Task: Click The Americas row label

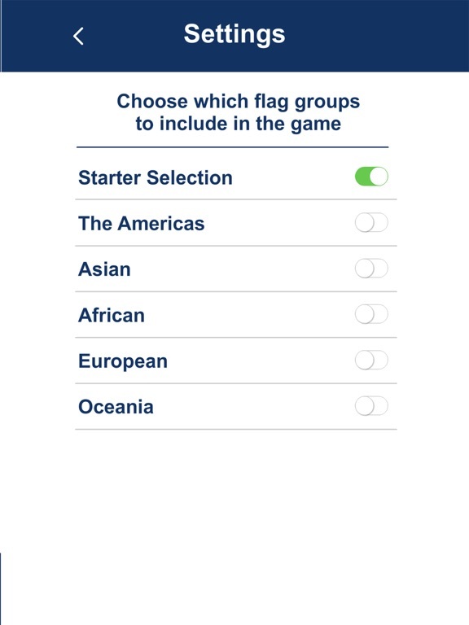Action: pyautogui.click(x=141, y=223)
